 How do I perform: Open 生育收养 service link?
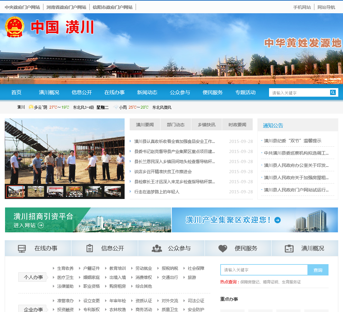[65, 268]
